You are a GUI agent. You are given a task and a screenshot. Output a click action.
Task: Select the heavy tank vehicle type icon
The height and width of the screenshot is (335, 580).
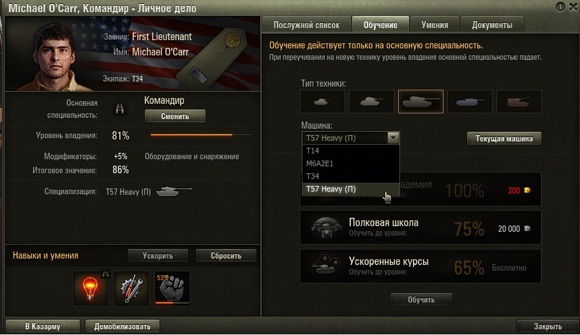[x=420, y=101]
